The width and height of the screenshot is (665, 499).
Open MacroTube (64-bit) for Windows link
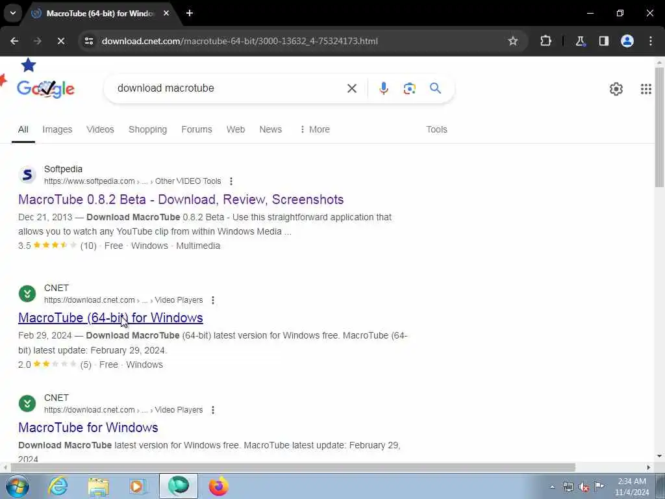point(110,318)
